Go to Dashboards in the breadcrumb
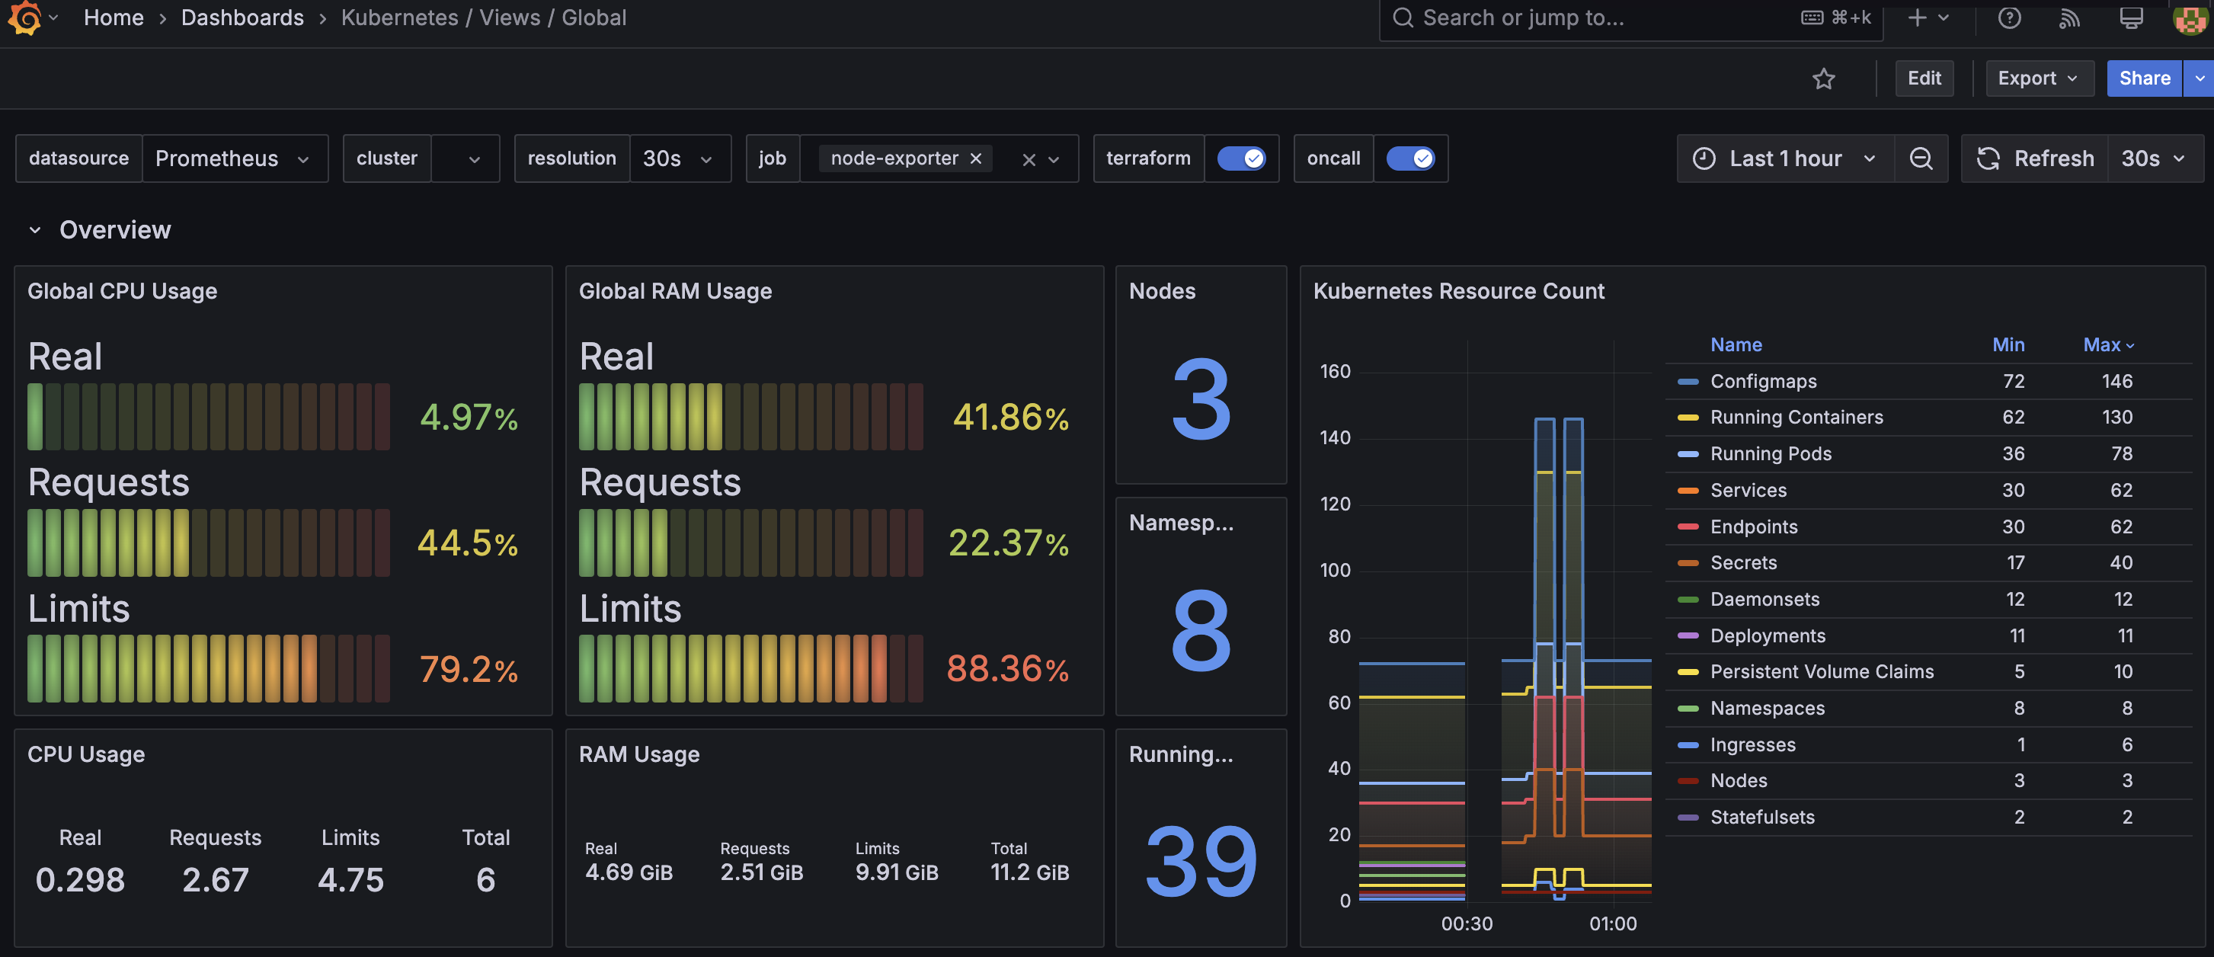2214x957 pixels. tap(242, 18)
